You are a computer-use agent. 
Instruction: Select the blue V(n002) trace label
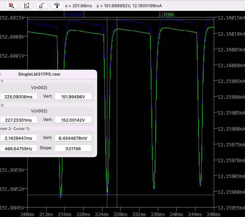74,14
